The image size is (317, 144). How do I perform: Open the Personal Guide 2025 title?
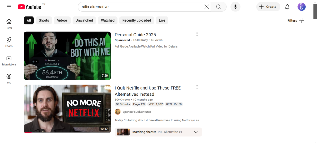135,35
